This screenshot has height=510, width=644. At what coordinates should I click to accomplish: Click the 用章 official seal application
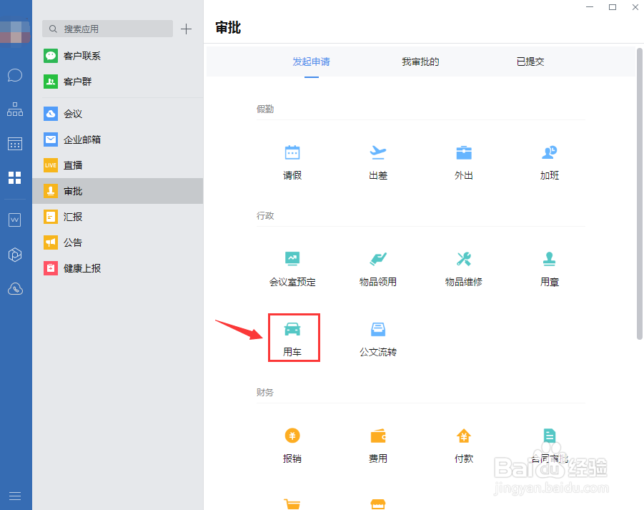[549, 267]
